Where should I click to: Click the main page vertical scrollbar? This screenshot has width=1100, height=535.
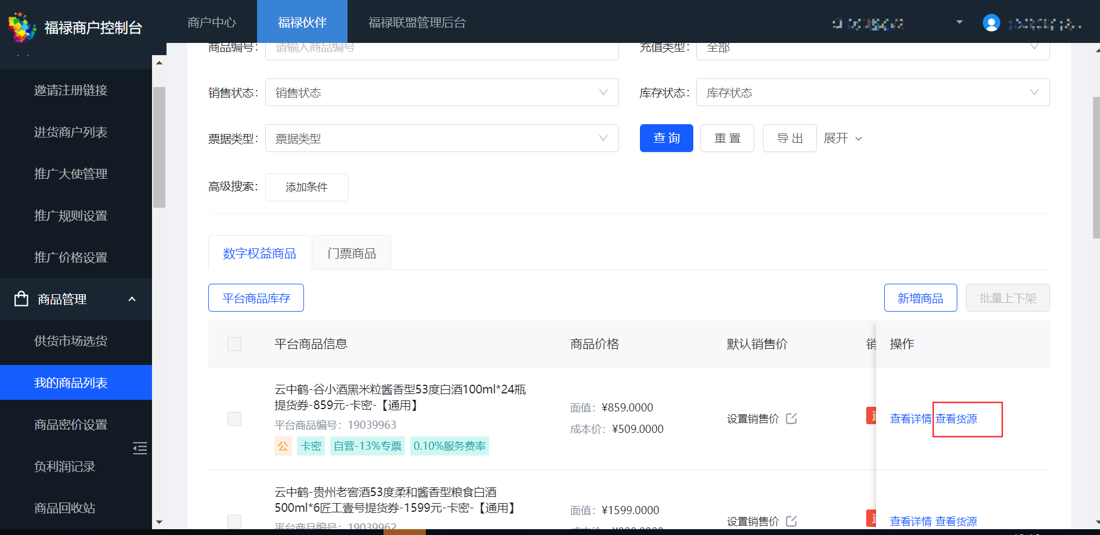1096,167
